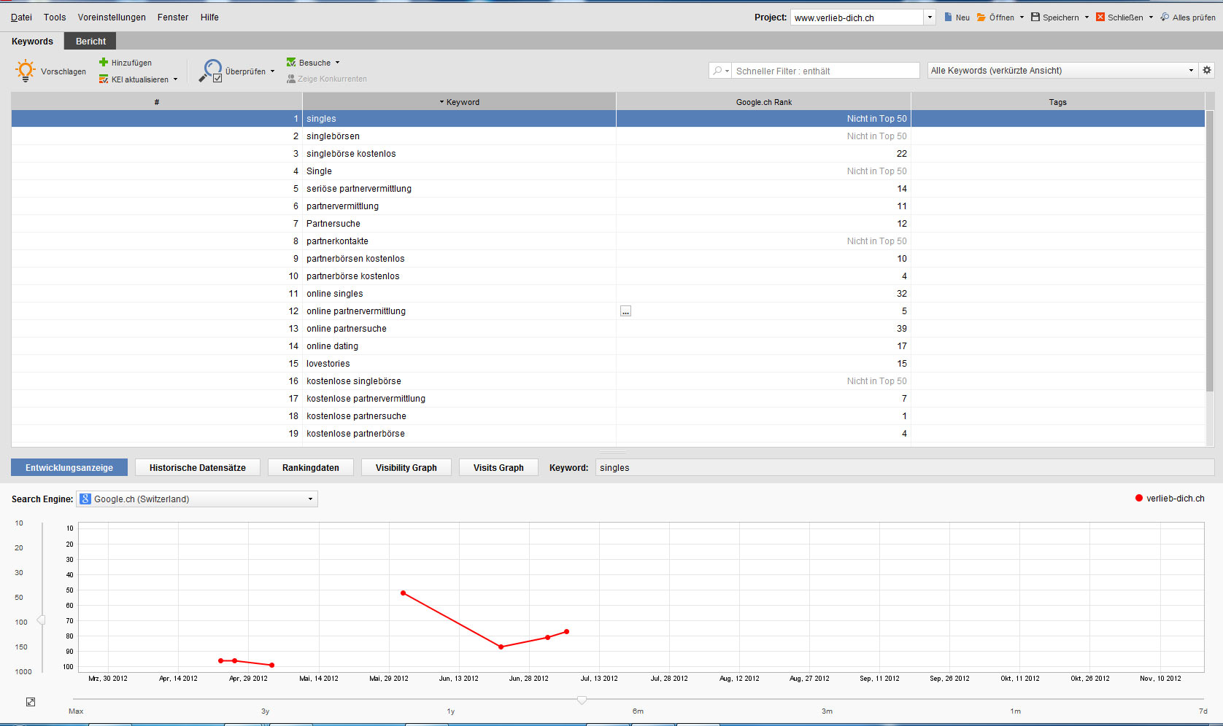Viewport: 1223px width, 726px height.
Task: Click the Schneller Filter input field
Action: coord(825,71)
